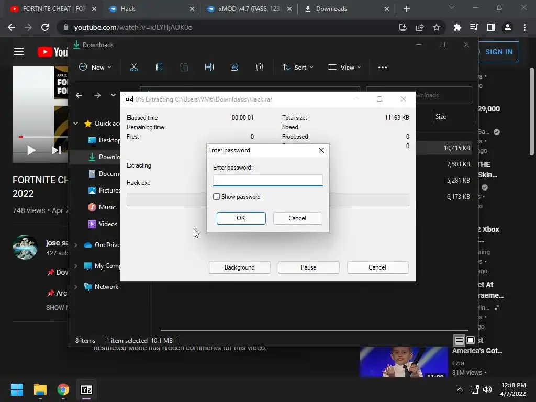Click into the Enter password field
Viewport: 536px width, 402px height.
[267, 180]
